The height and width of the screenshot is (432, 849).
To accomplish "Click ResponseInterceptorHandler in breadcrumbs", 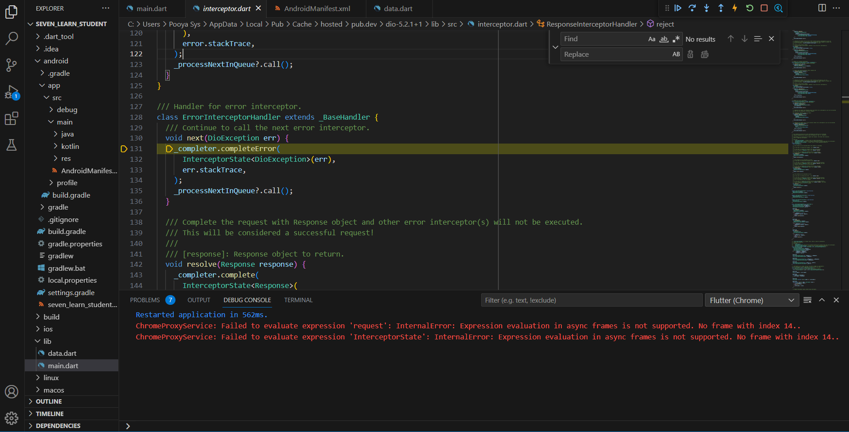I will 587,24.
